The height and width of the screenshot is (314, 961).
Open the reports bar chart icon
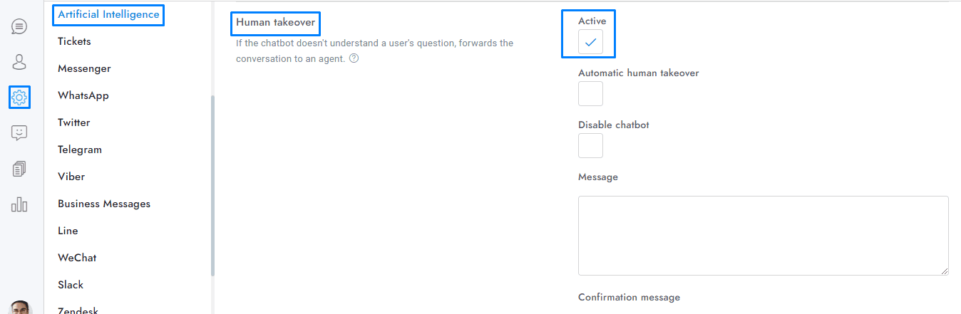pos(19,205)
